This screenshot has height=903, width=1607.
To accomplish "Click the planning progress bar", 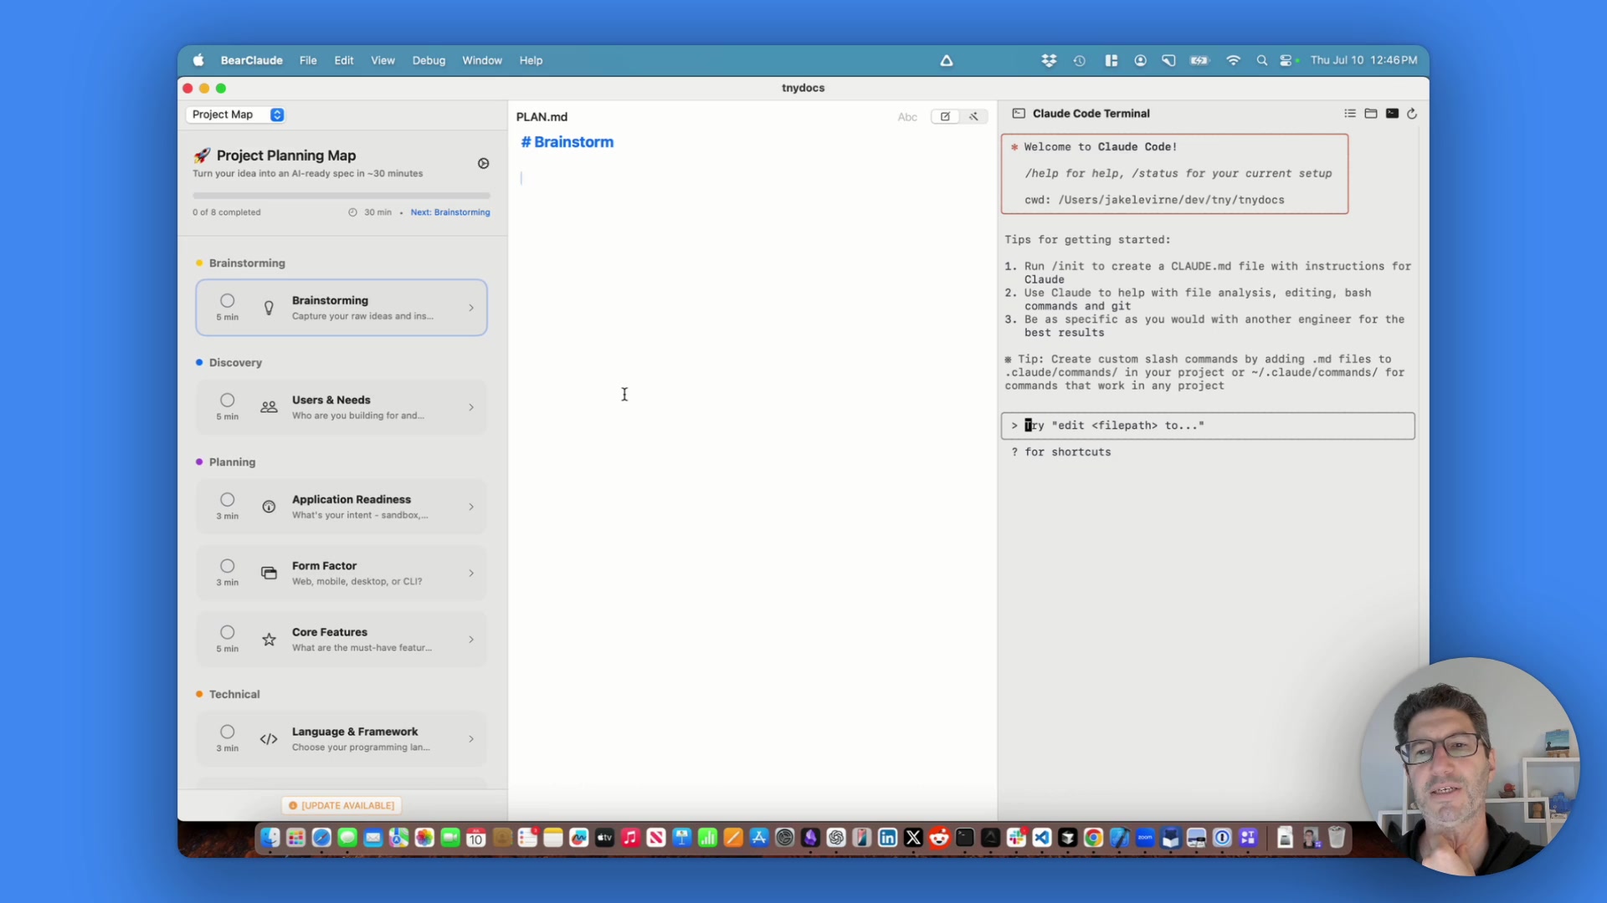I will (341, 196).
